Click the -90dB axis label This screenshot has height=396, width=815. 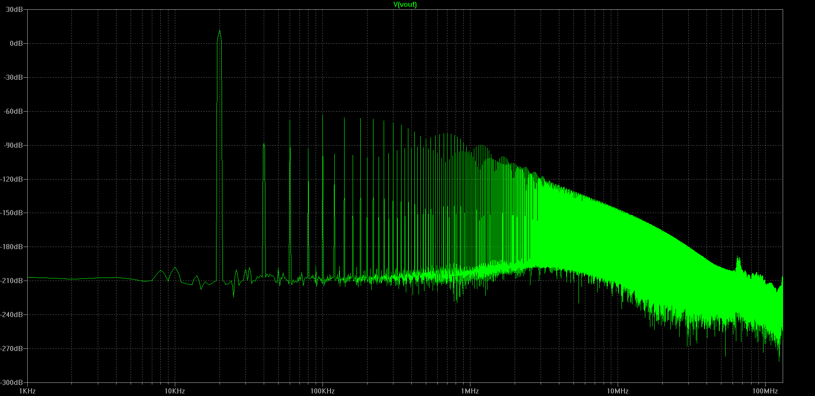point(14,145)
